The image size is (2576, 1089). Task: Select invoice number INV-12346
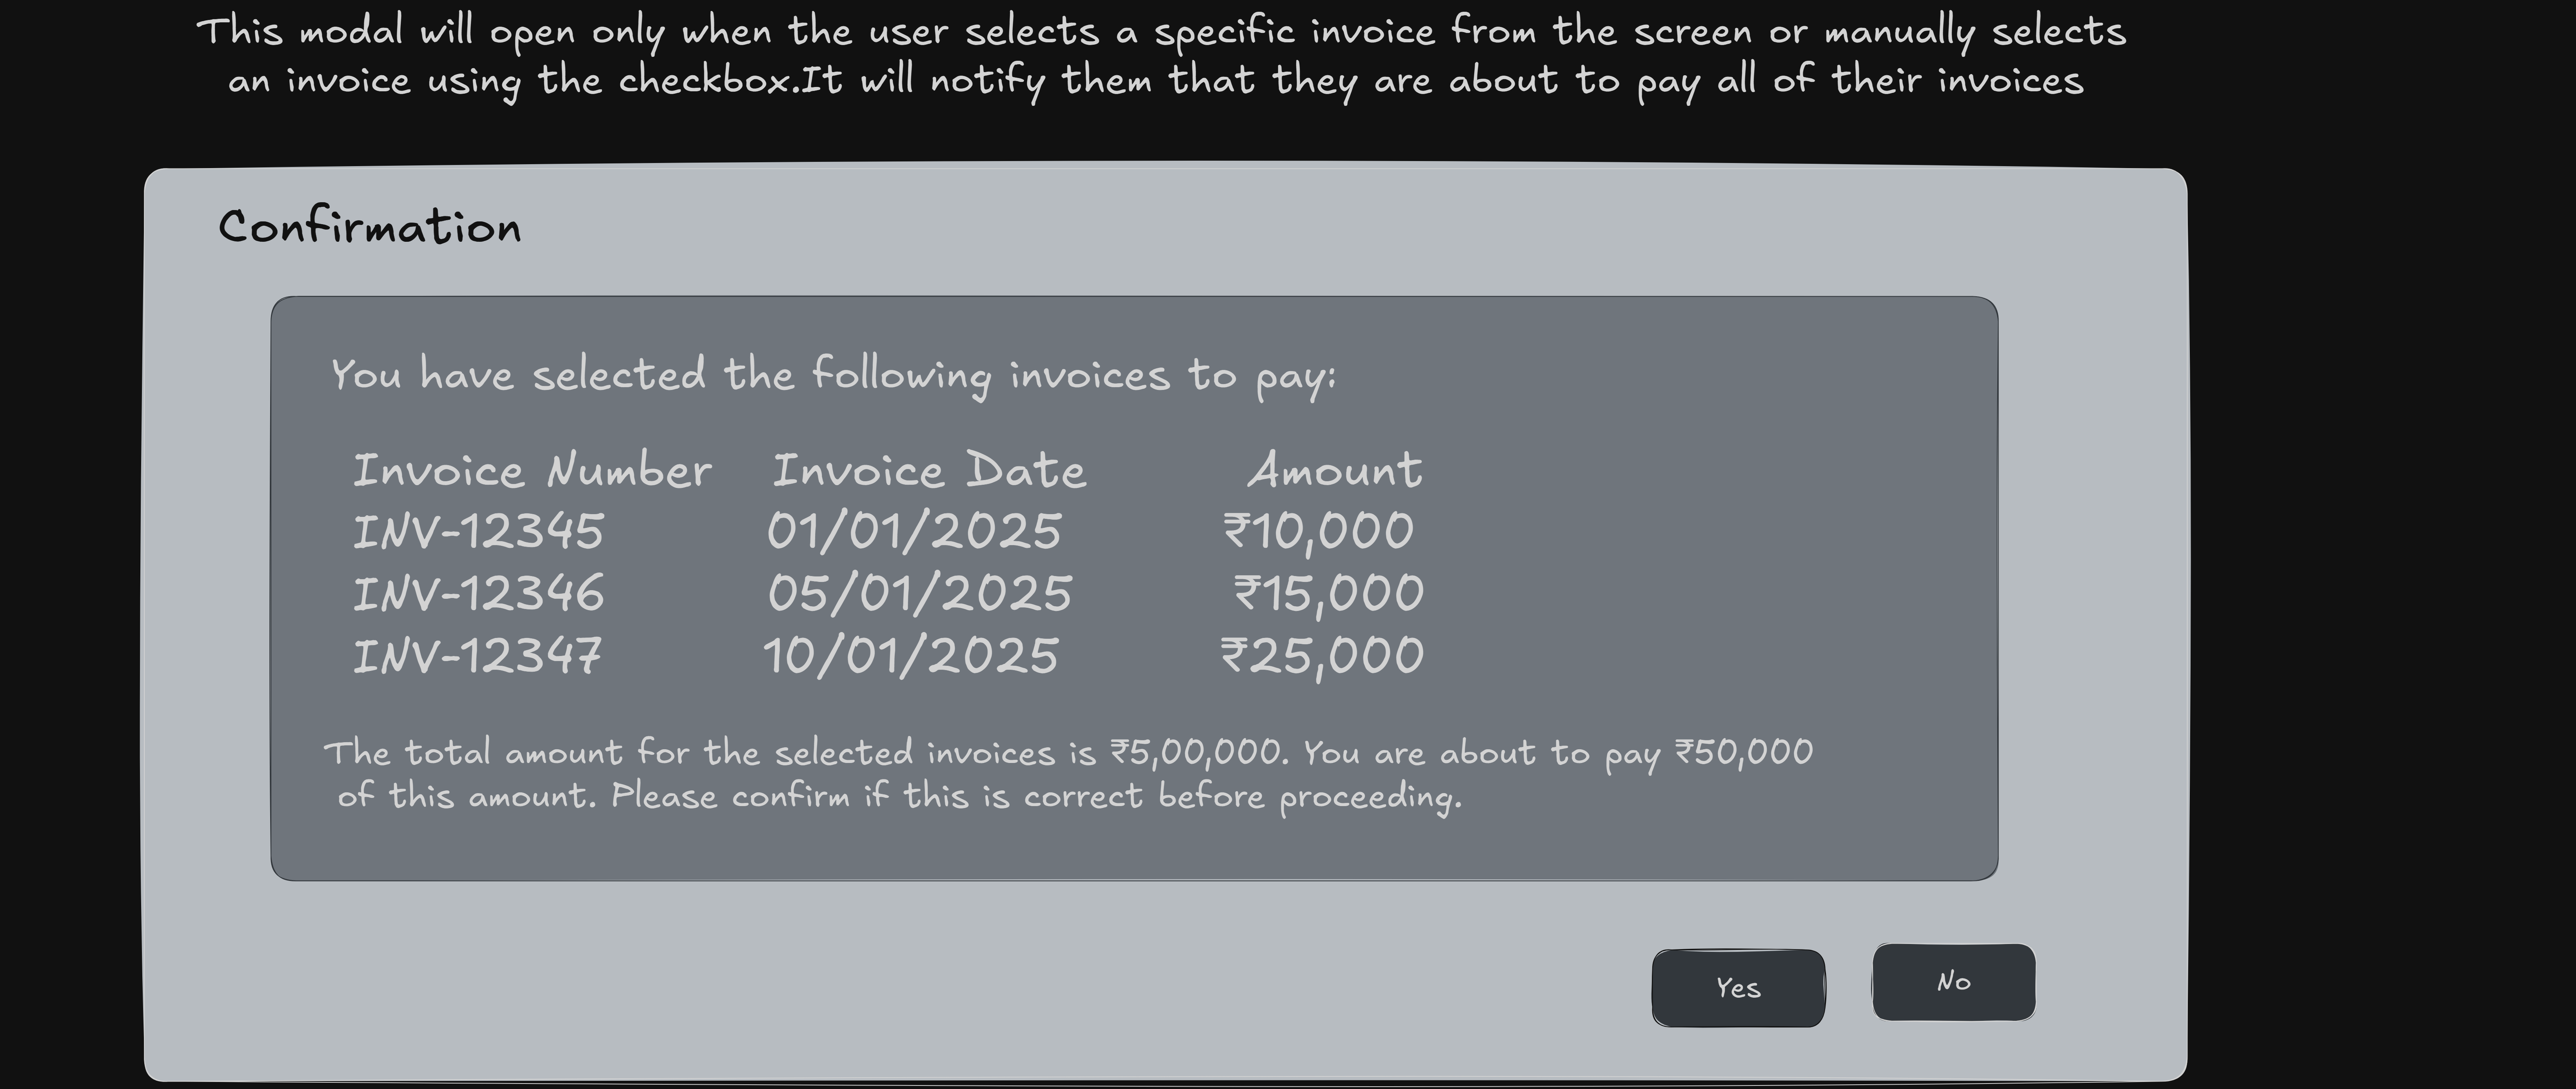(478, 593)
